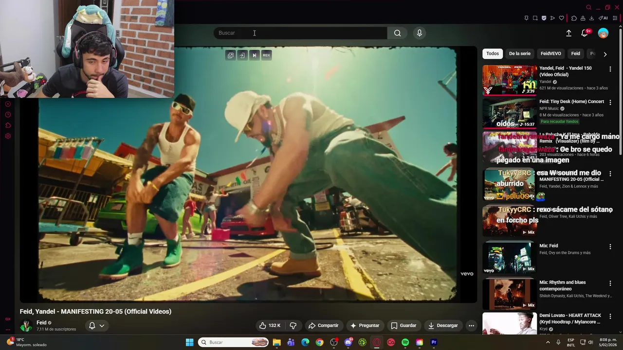Click browser tab search magnifier
623x350 pixels.
click(x=588, y=7)
